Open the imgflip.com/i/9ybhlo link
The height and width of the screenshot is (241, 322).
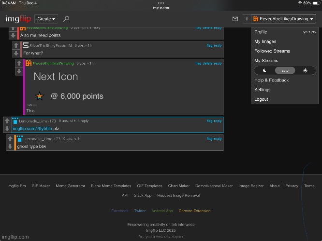(x=32, y=129)
